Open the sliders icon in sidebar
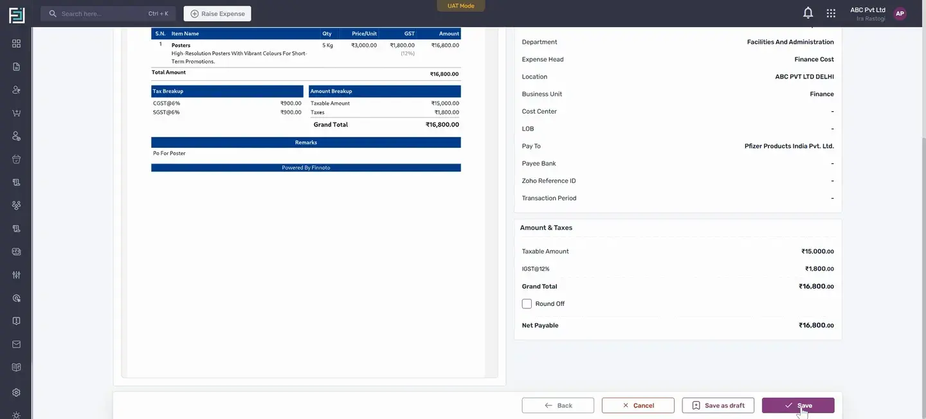This screenshot has height=419, width=926. point(16,275)
